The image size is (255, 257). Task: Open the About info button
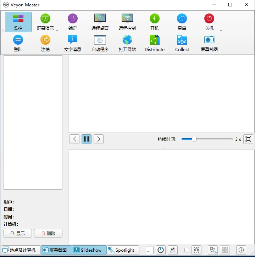point(241,250)
